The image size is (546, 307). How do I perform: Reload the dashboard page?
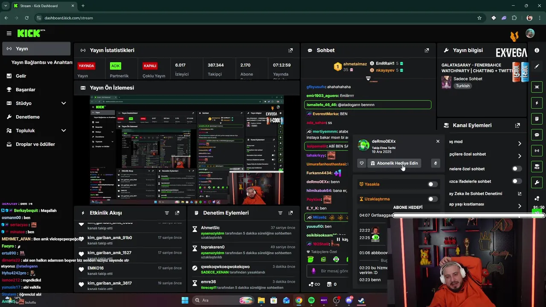point(26,18)
